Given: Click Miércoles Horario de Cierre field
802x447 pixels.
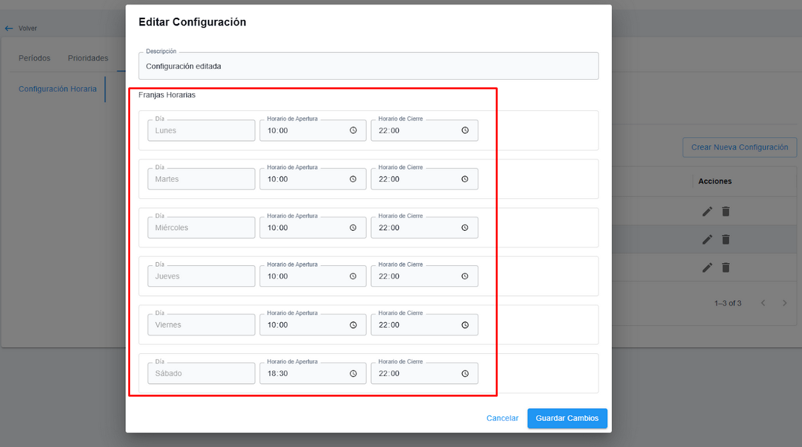Looking at the screenshot, I should pos(424,228).
